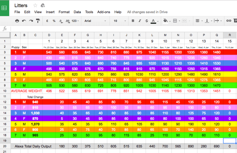237x153 pixels.
Task: Click the redo arrow icon
Action: pyautogui.click(x=31, y=21)
